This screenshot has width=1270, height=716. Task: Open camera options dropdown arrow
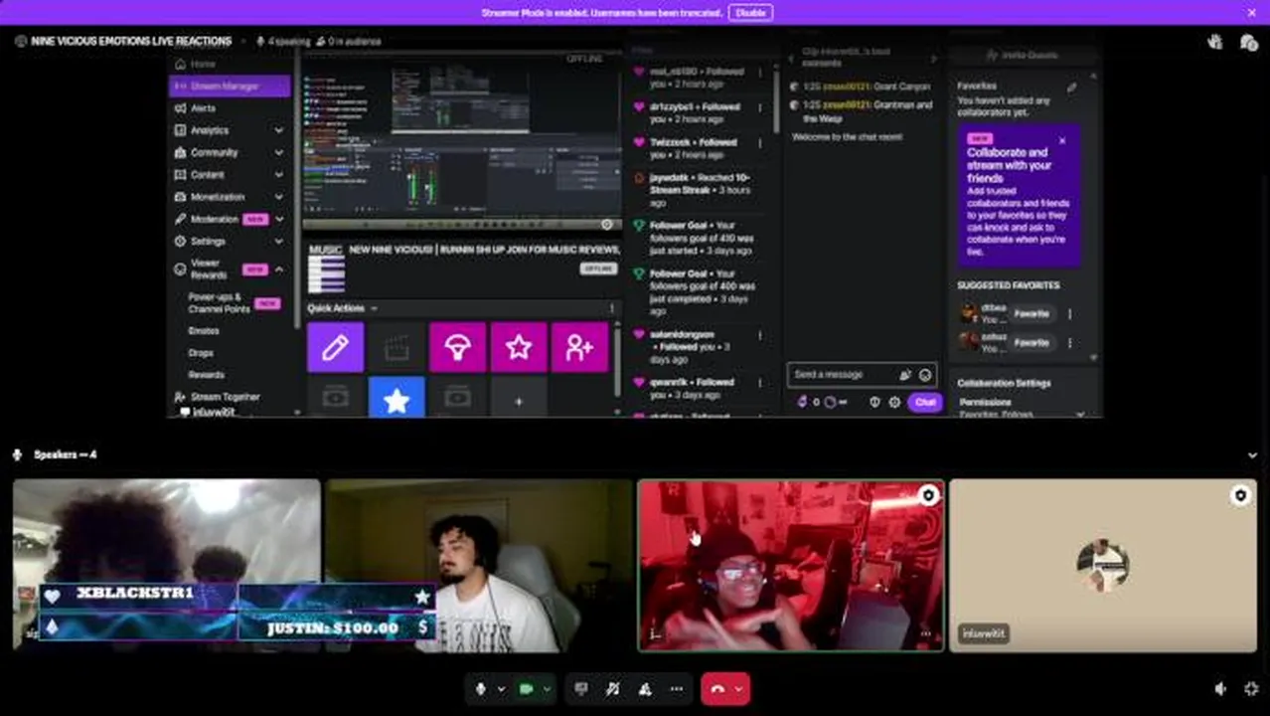(546, 689)
